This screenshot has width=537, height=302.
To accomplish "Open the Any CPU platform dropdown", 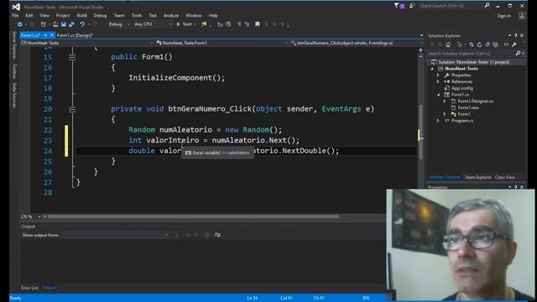I will 153,24.
